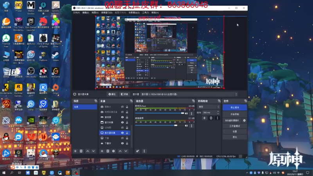
Task: Remove the selected source with trash icon
Action: [108, 151]
